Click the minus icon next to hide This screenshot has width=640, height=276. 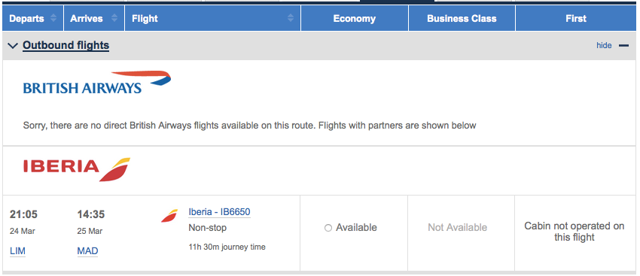coord(623,45)
